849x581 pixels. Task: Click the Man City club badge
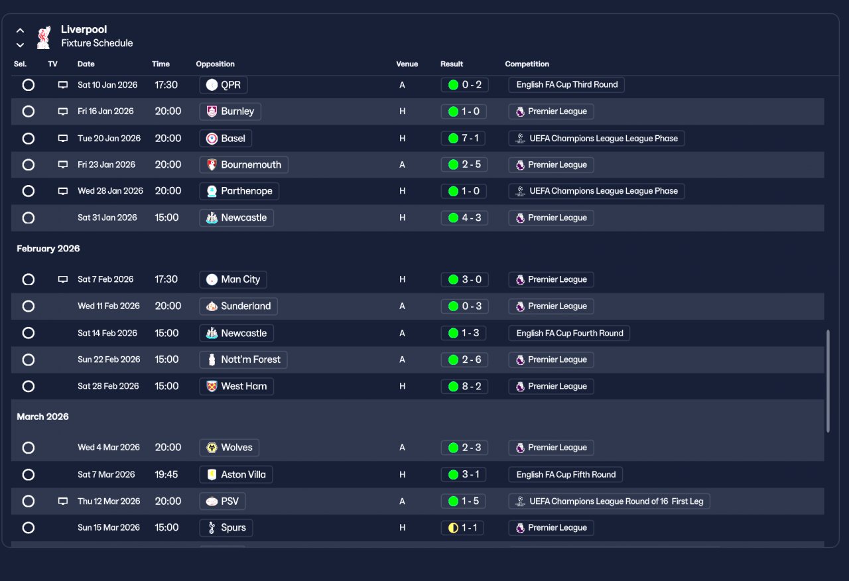[212, 279]
